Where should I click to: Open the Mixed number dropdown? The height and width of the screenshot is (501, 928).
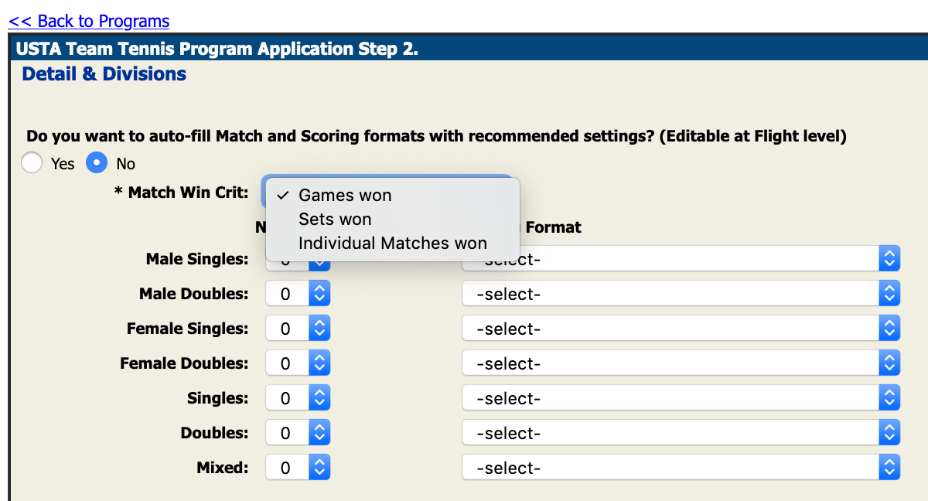(x=298, y=468)
